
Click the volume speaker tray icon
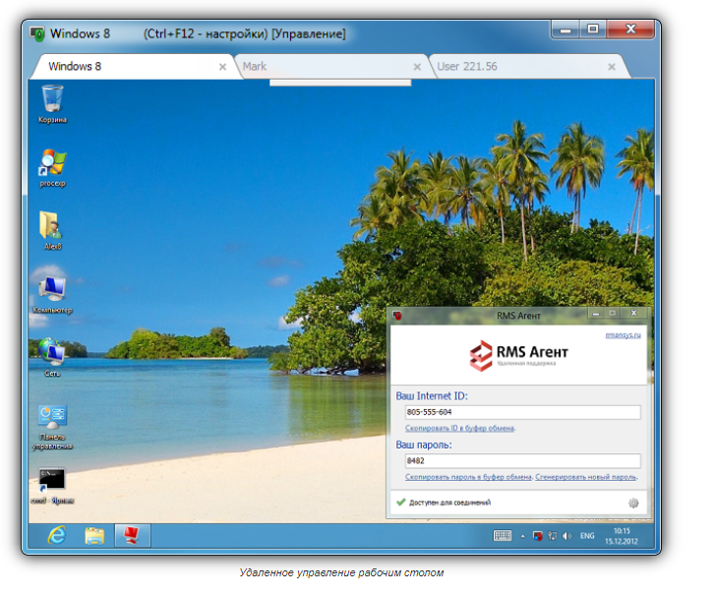pos(565,536)
